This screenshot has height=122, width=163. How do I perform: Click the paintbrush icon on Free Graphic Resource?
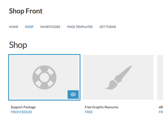tap(118, 77)
